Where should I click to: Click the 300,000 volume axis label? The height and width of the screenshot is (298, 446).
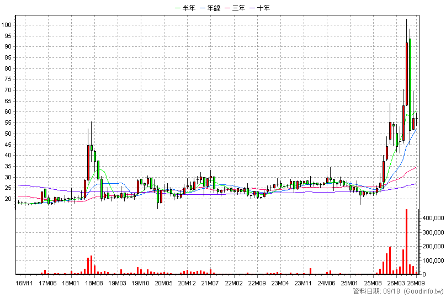(x=433, y=232)
